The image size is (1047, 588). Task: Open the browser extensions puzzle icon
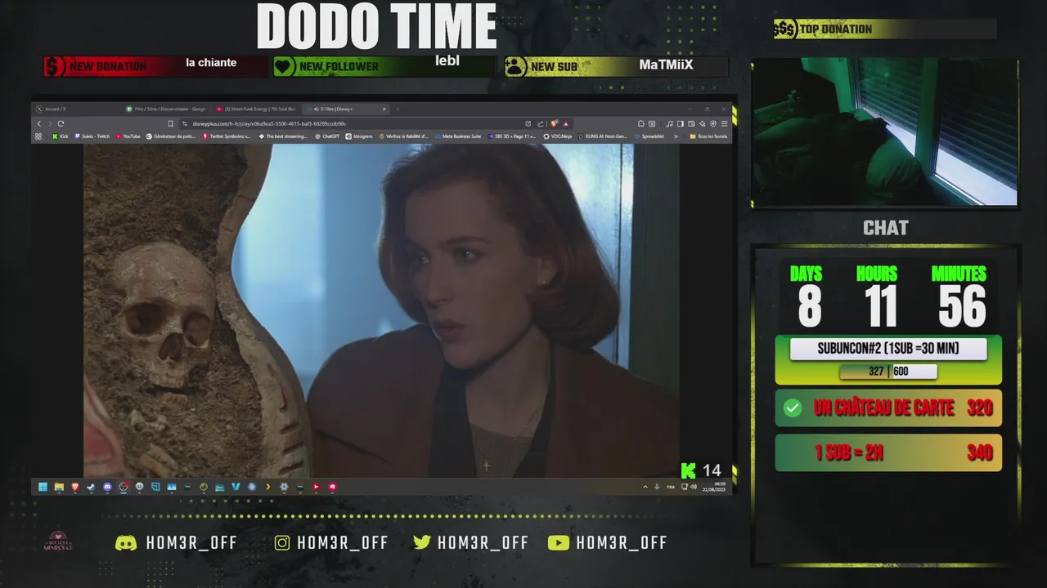[641, 123]
